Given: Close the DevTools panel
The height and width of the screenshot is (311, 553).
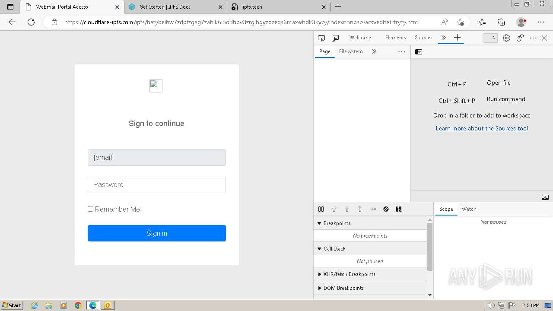Looking at the screenshot, I should tap(544, 38).
